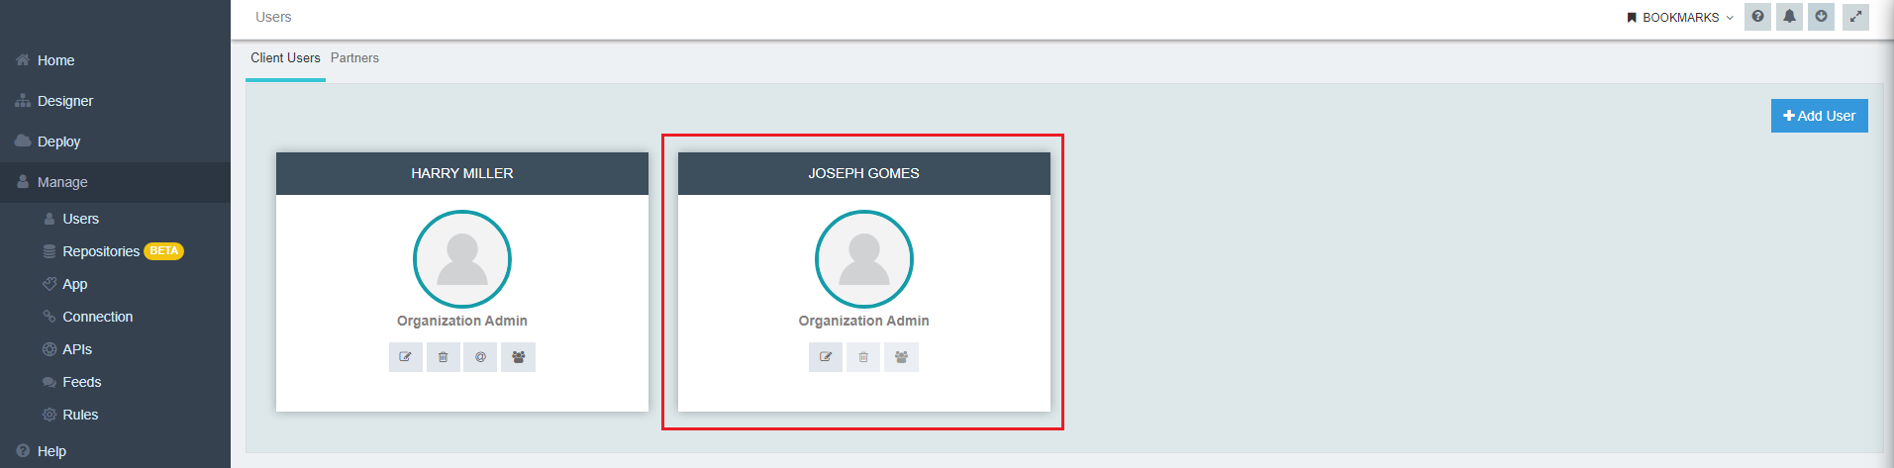Select the Client Users tab
Image resolution: width=1894 pixels, height=468 pixels.
click(x=285, y=58)
